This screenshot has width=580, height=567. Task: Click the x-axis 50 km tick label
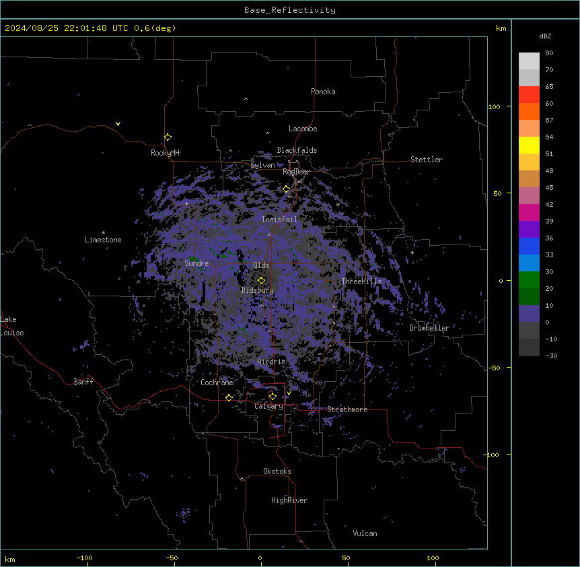tap(346, 558)
